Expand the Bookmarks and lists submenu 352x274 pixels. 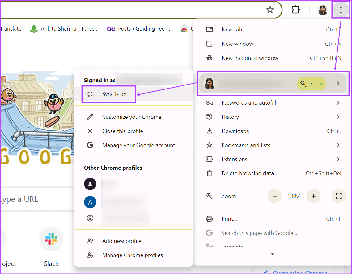(338, 145)
